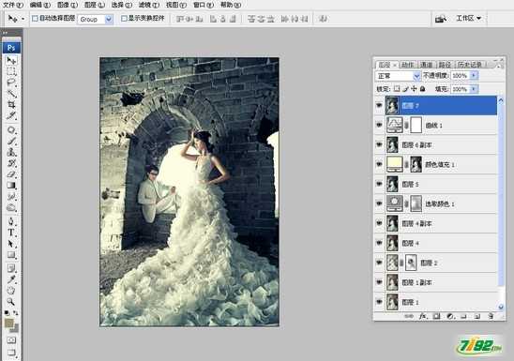Click the foreground color swatch
The height and width of the screenshot is (361, 514).
click(x=8, y=323)
